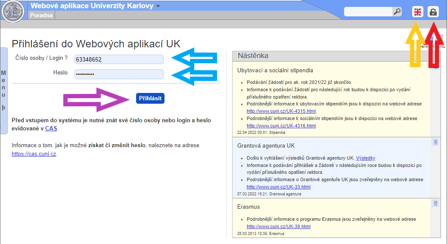This screenshot has height=244, width=447.
Task: Switch language via the UK flag icon
Action: [417, 12]
